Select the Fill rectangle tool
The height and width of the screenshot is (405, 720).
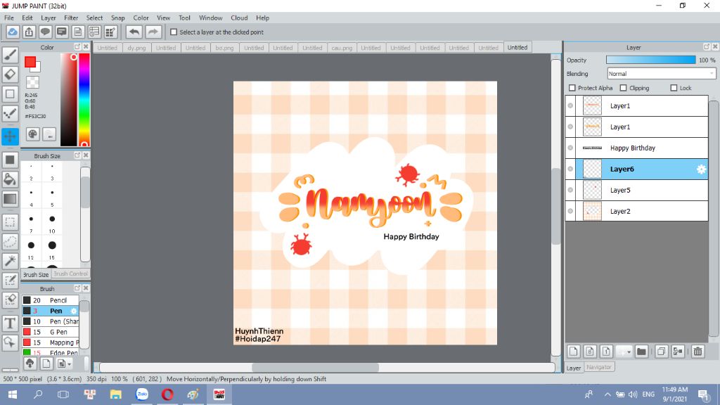[10, 160]
